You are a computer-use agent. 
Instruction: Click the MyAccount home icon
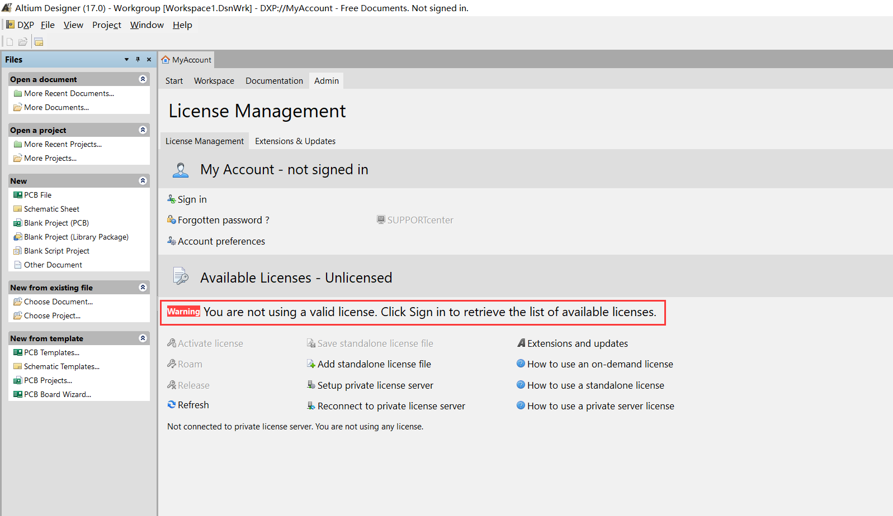pos(166,60)
